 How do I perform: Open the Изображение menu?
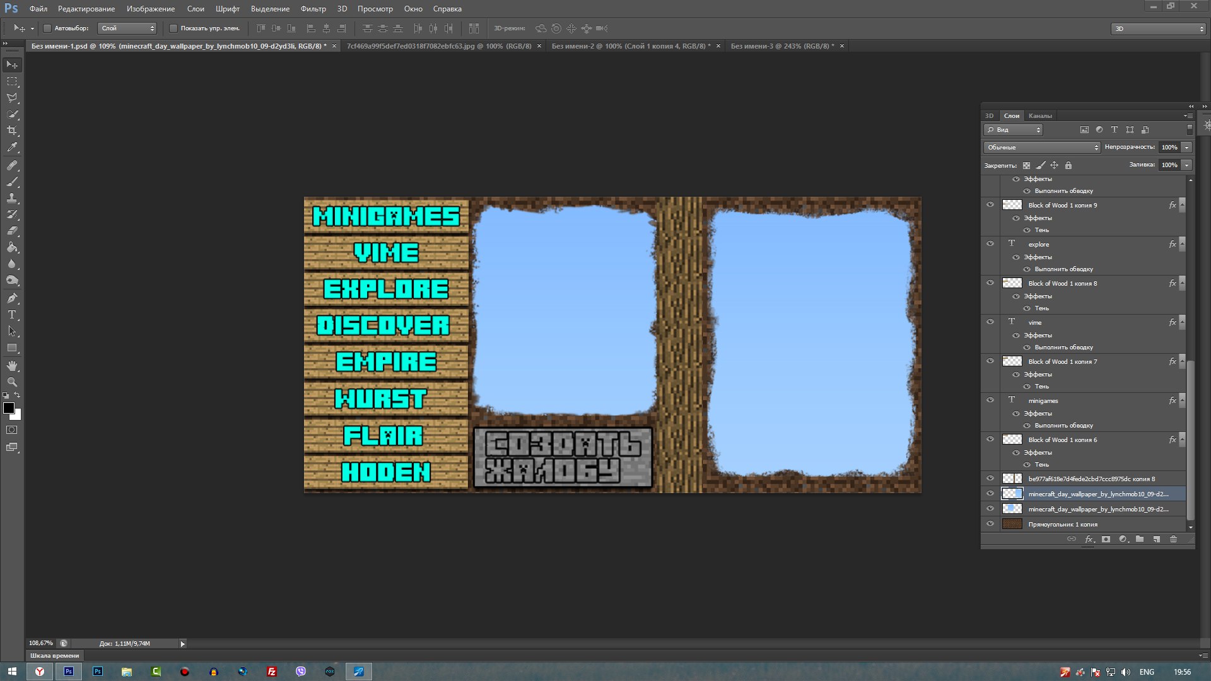click(x=150, y=9)
